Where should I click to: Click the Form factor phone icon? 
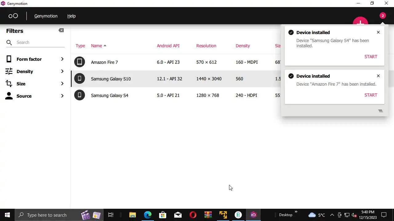pos(9,59)
